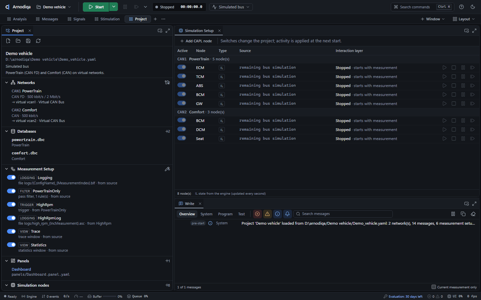Open the Demo vehicle project dropdown
481x300 pixels.
point(54,7)
